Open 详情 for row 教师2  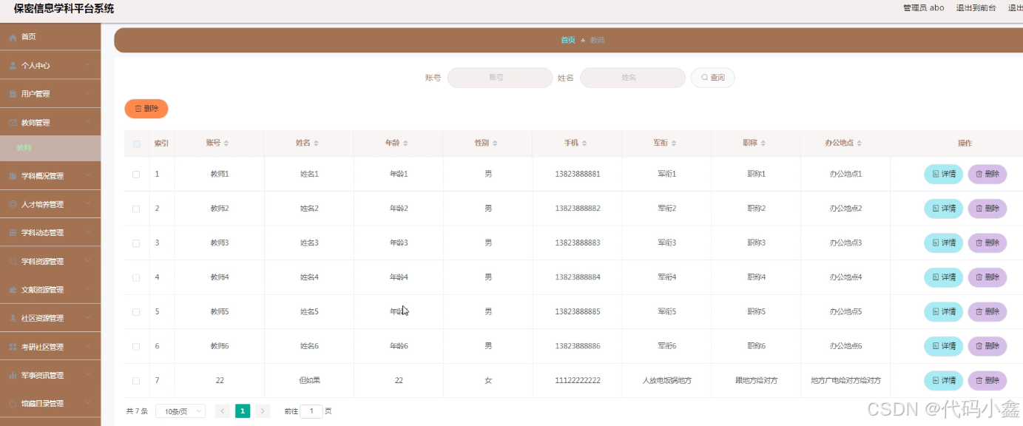(943, 209)
